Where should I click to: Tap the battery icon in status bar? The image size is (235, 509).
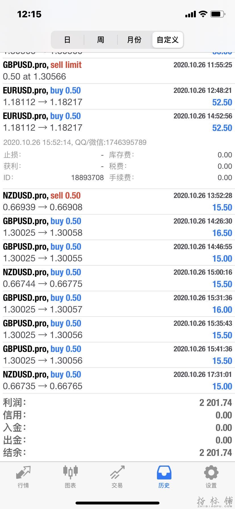click(218, 14)
